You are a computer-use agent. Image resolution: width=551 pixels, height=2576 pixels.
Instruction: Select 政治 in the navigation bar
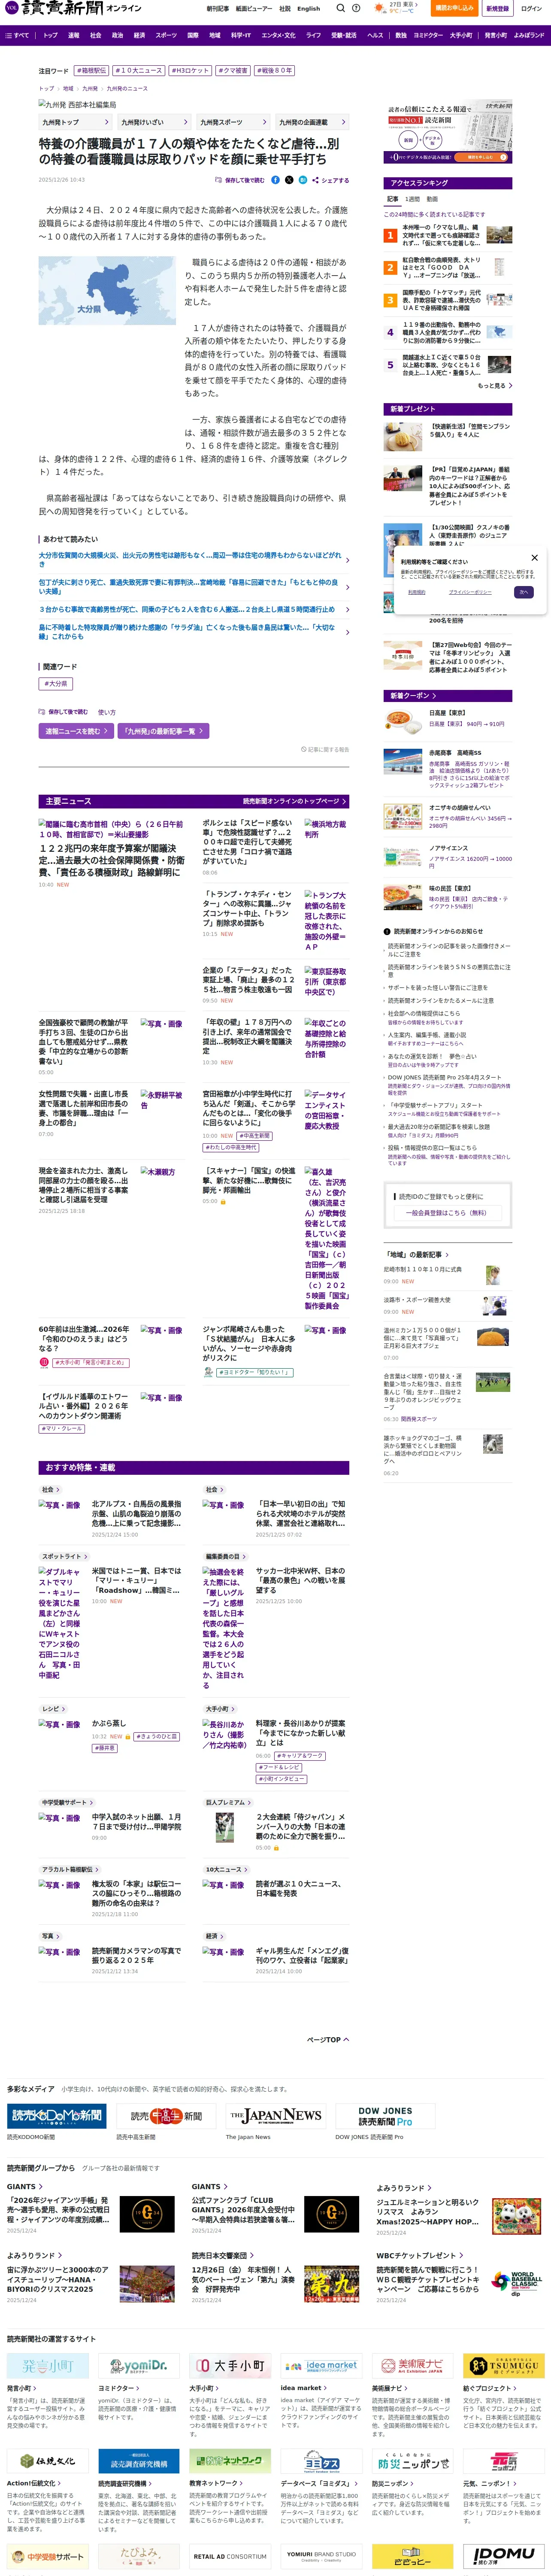[117, 35]
